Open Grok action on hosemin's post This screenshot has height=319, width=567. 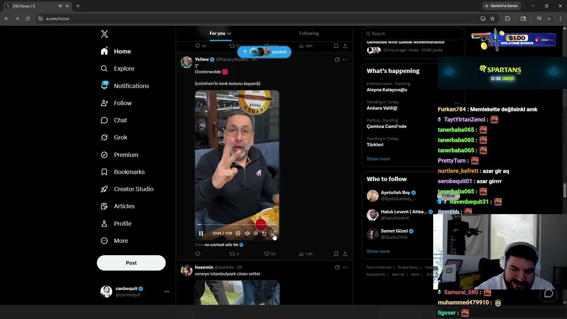click(337, 268)
